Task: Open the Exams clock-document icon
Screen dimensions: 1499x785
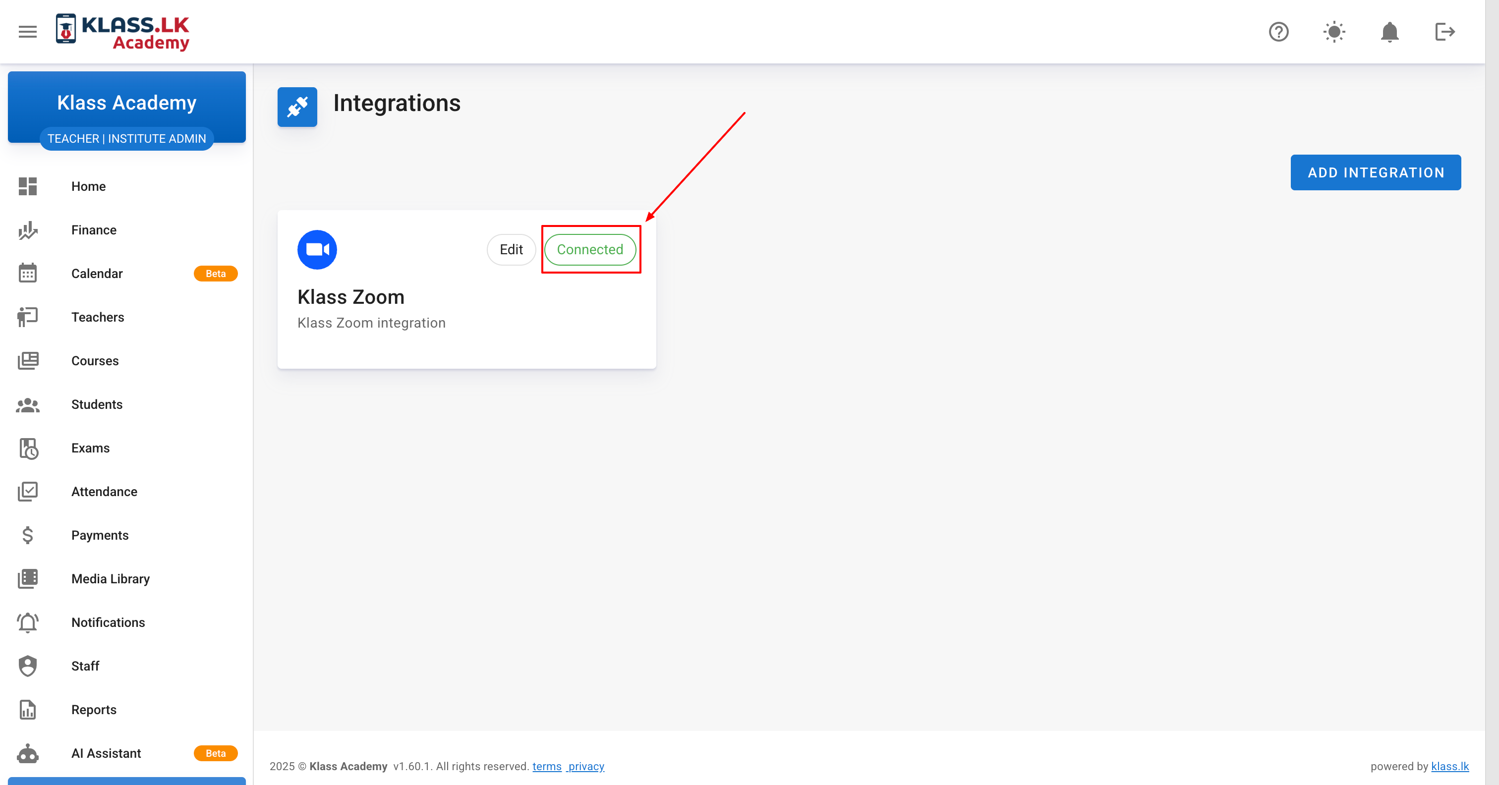Action: pyautogui.click(x=27, y=448)
